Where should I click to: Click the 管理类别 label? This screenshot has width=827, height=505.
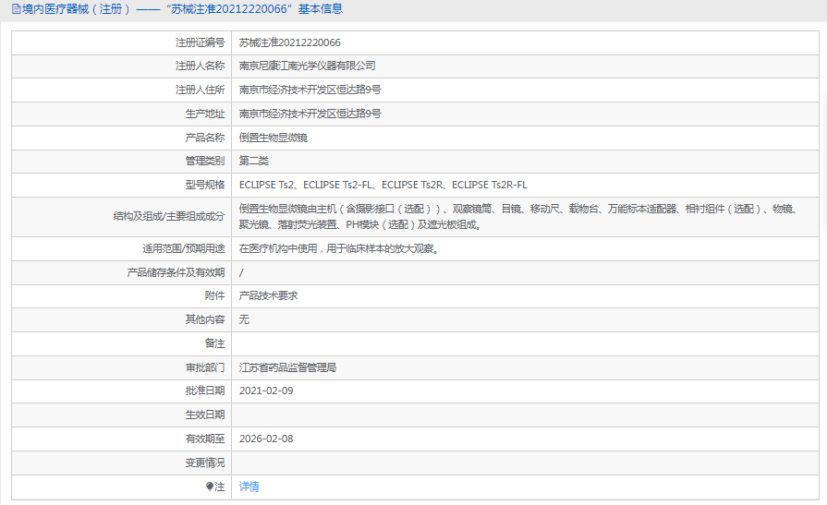[x=204, y=161]
